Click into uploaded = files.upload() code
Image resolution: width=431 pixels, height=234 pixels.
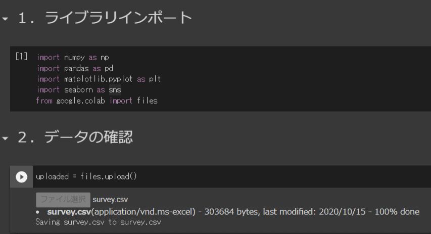86,177
